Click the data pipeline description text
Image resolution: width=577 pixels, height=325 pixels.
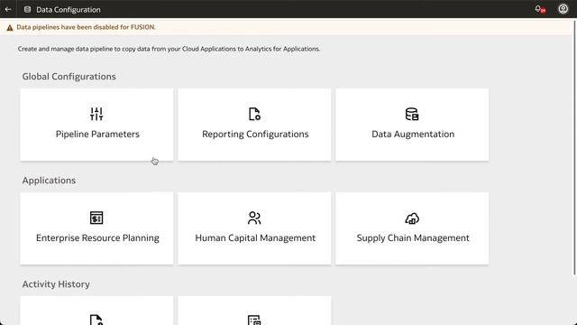tap(169, 49)
